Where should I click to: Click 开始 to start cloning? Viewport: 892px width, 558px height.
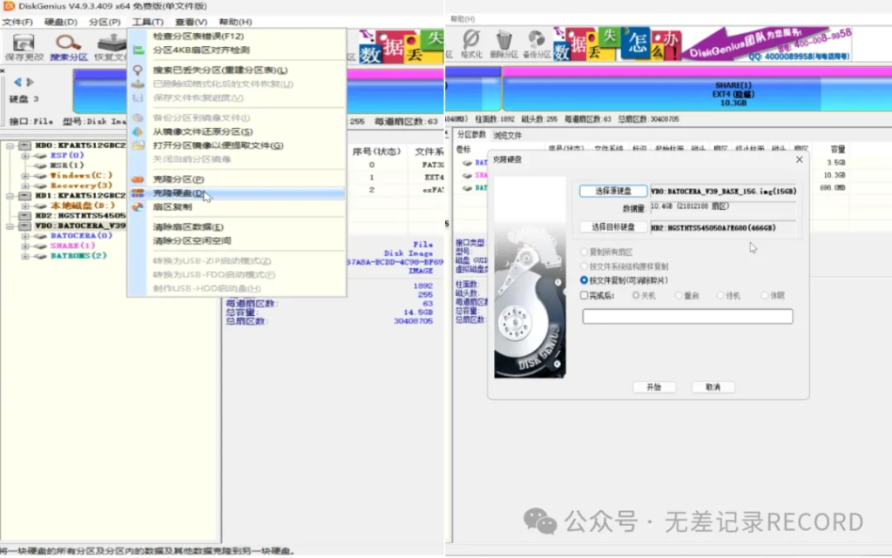tap(653, 387)
